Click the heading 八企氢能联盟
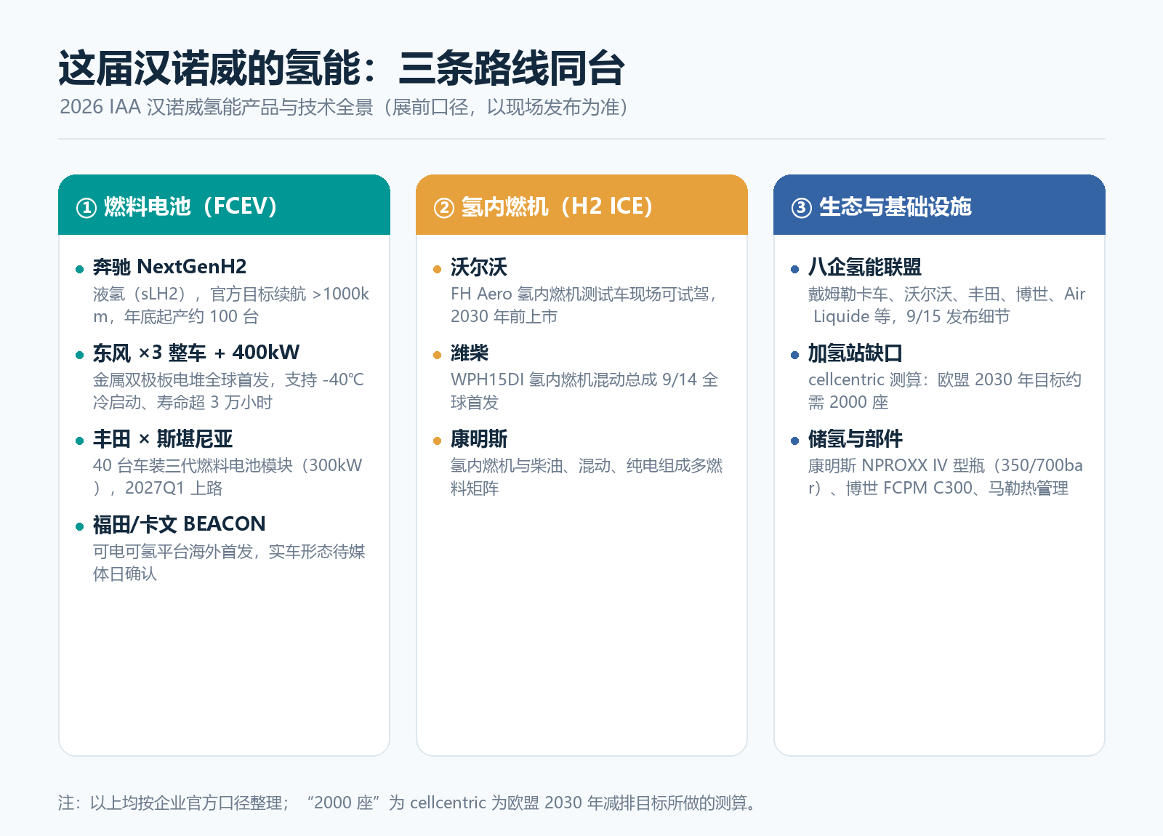This screenshot has height=836, width=1163. click(x=864, y=267)
